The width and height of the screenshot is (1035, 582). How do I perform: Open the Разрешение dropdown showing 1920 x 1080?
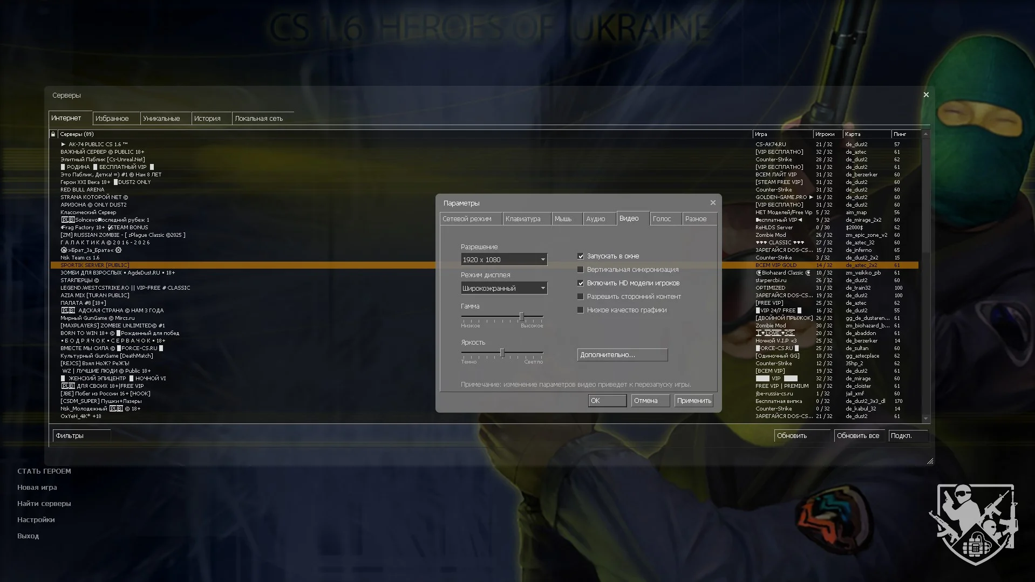click(503, 260)
